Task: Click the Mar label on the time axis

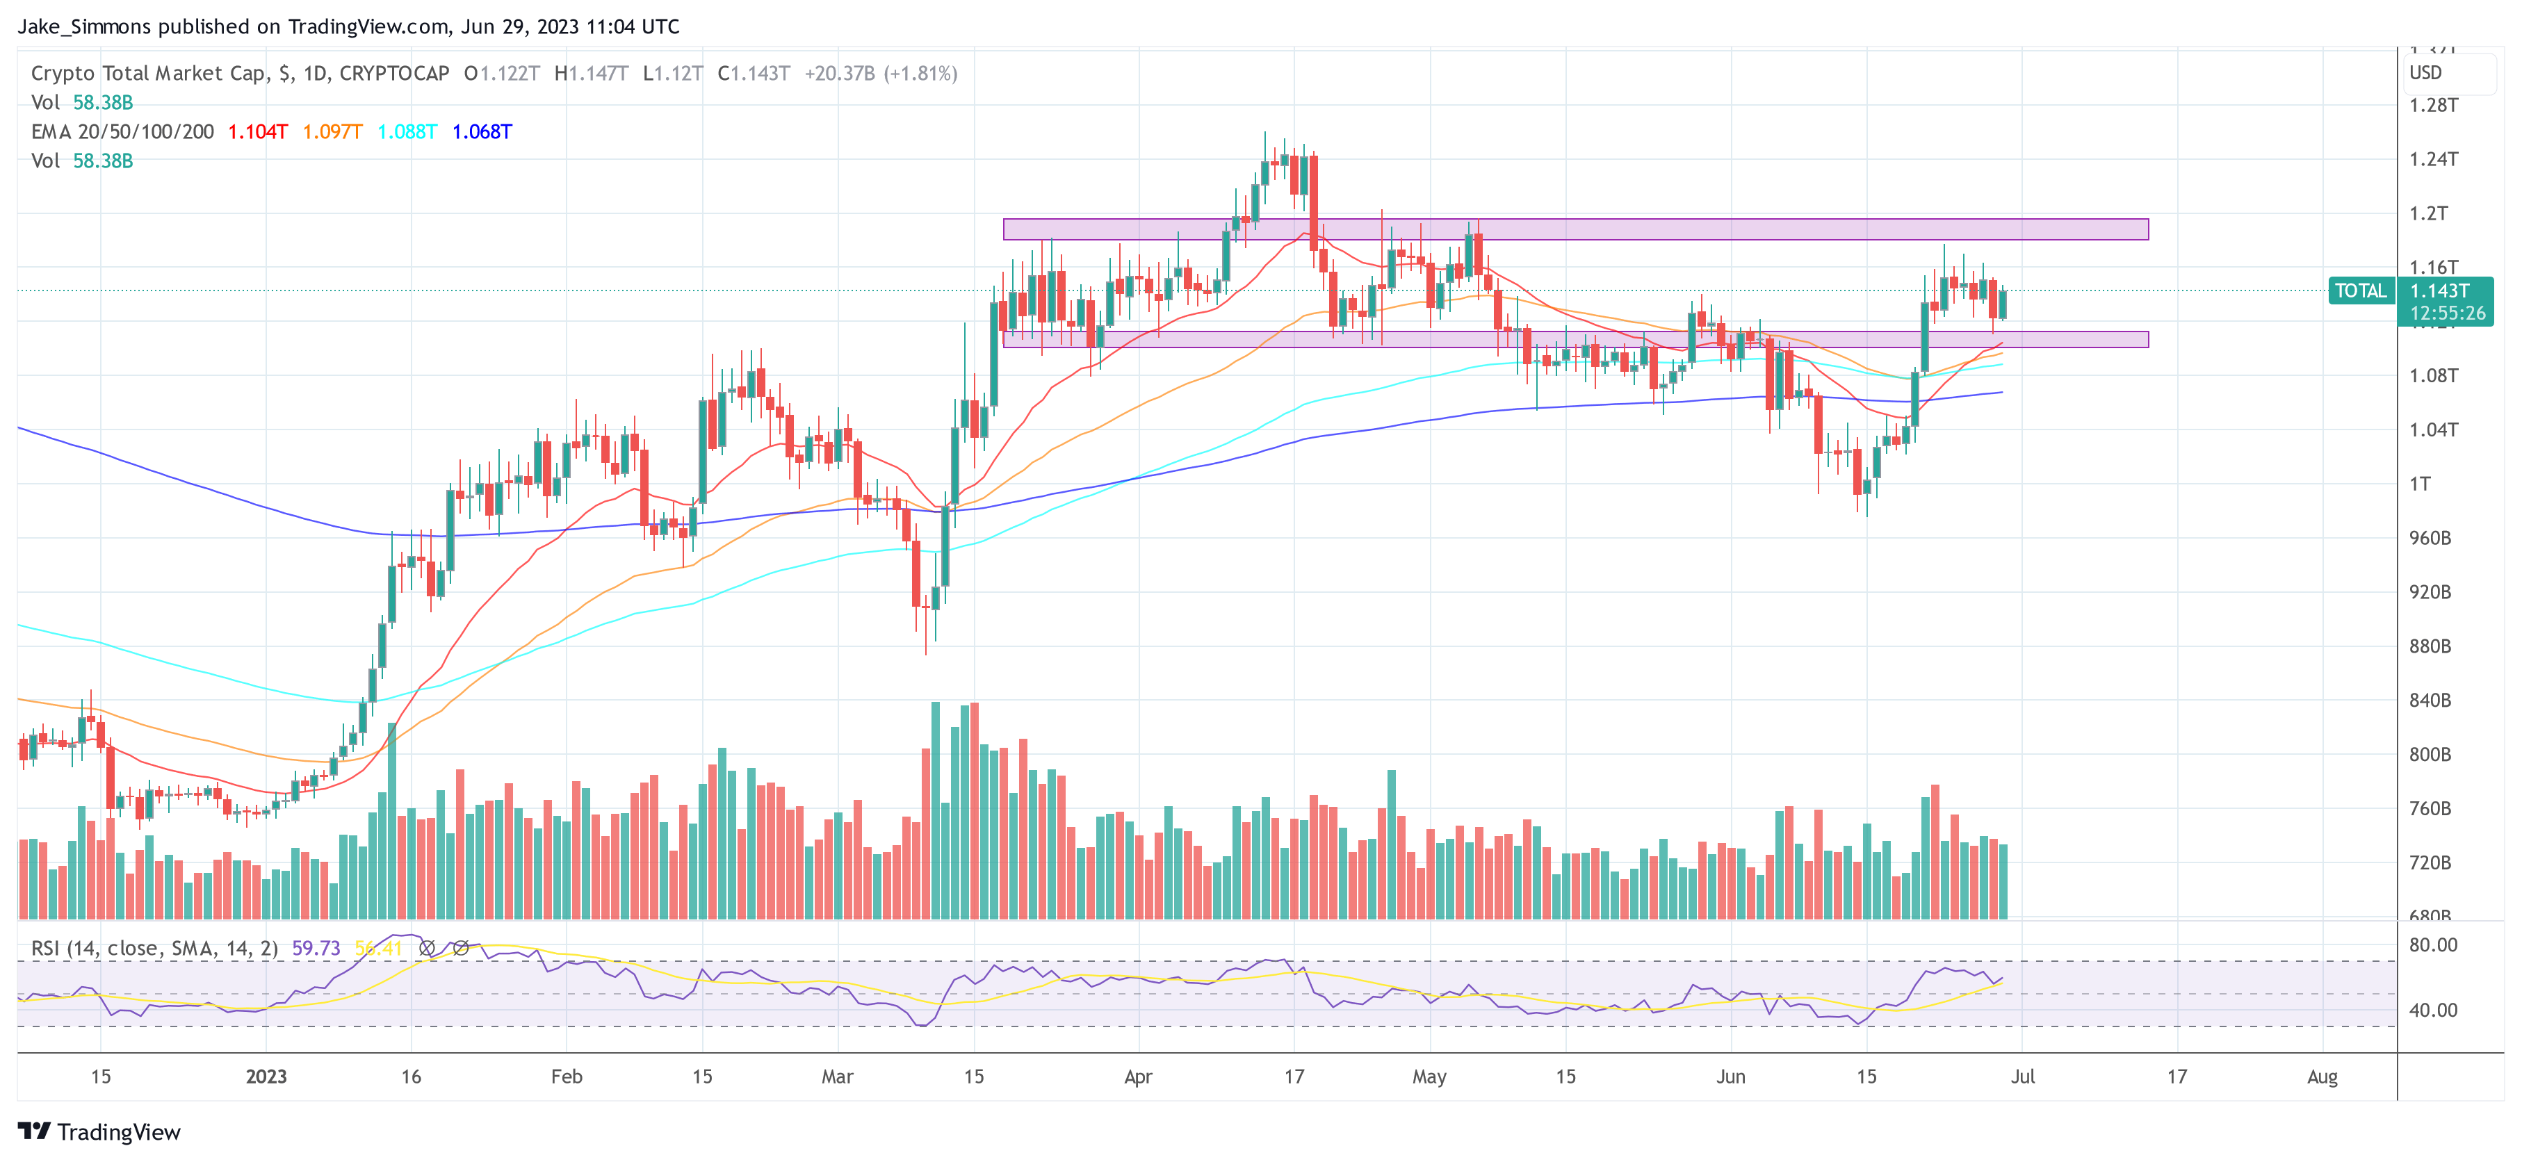Action: click(x=837, y=1077)
